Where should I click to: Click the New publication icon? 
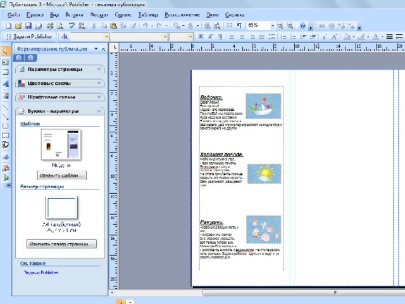[8, 25]
